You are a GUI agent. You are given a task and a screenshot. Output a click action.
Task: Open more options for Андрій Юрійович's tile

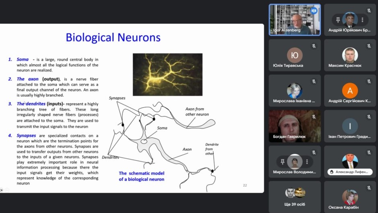pyautogui.click(x=362, y=20)
